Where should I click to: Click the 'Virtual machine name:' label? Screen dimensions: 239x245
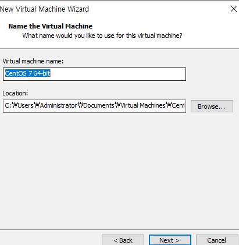(33, 61)
